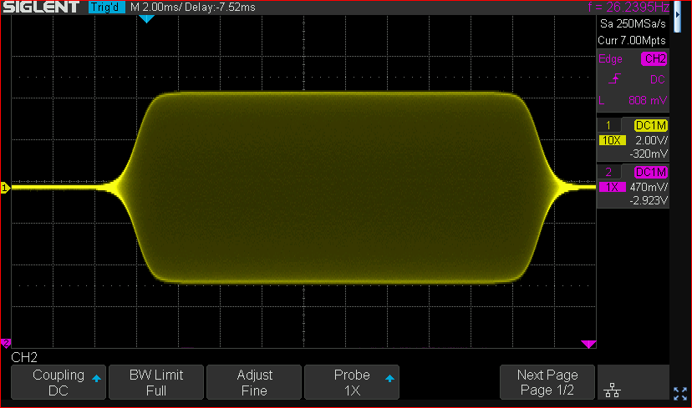Click channel 2 470mV/ scale value

649,187
